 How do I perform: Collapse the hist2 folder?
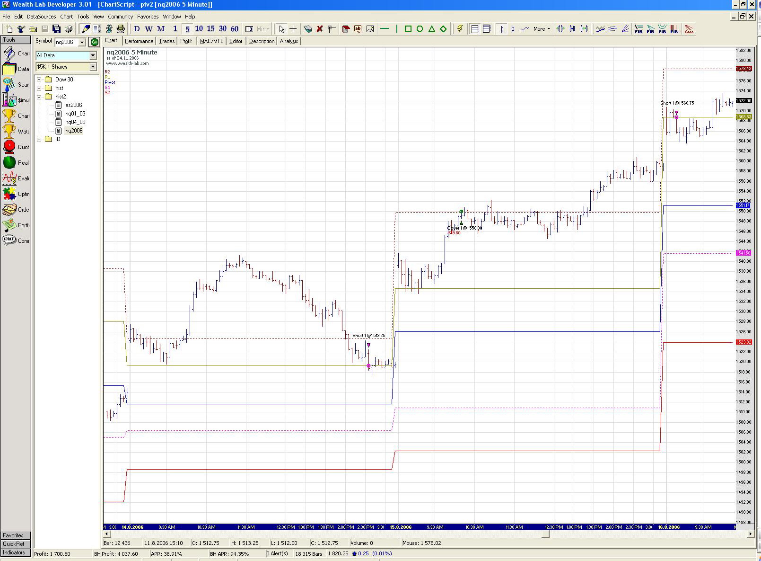pyautogui.click(x=39, y=97)
